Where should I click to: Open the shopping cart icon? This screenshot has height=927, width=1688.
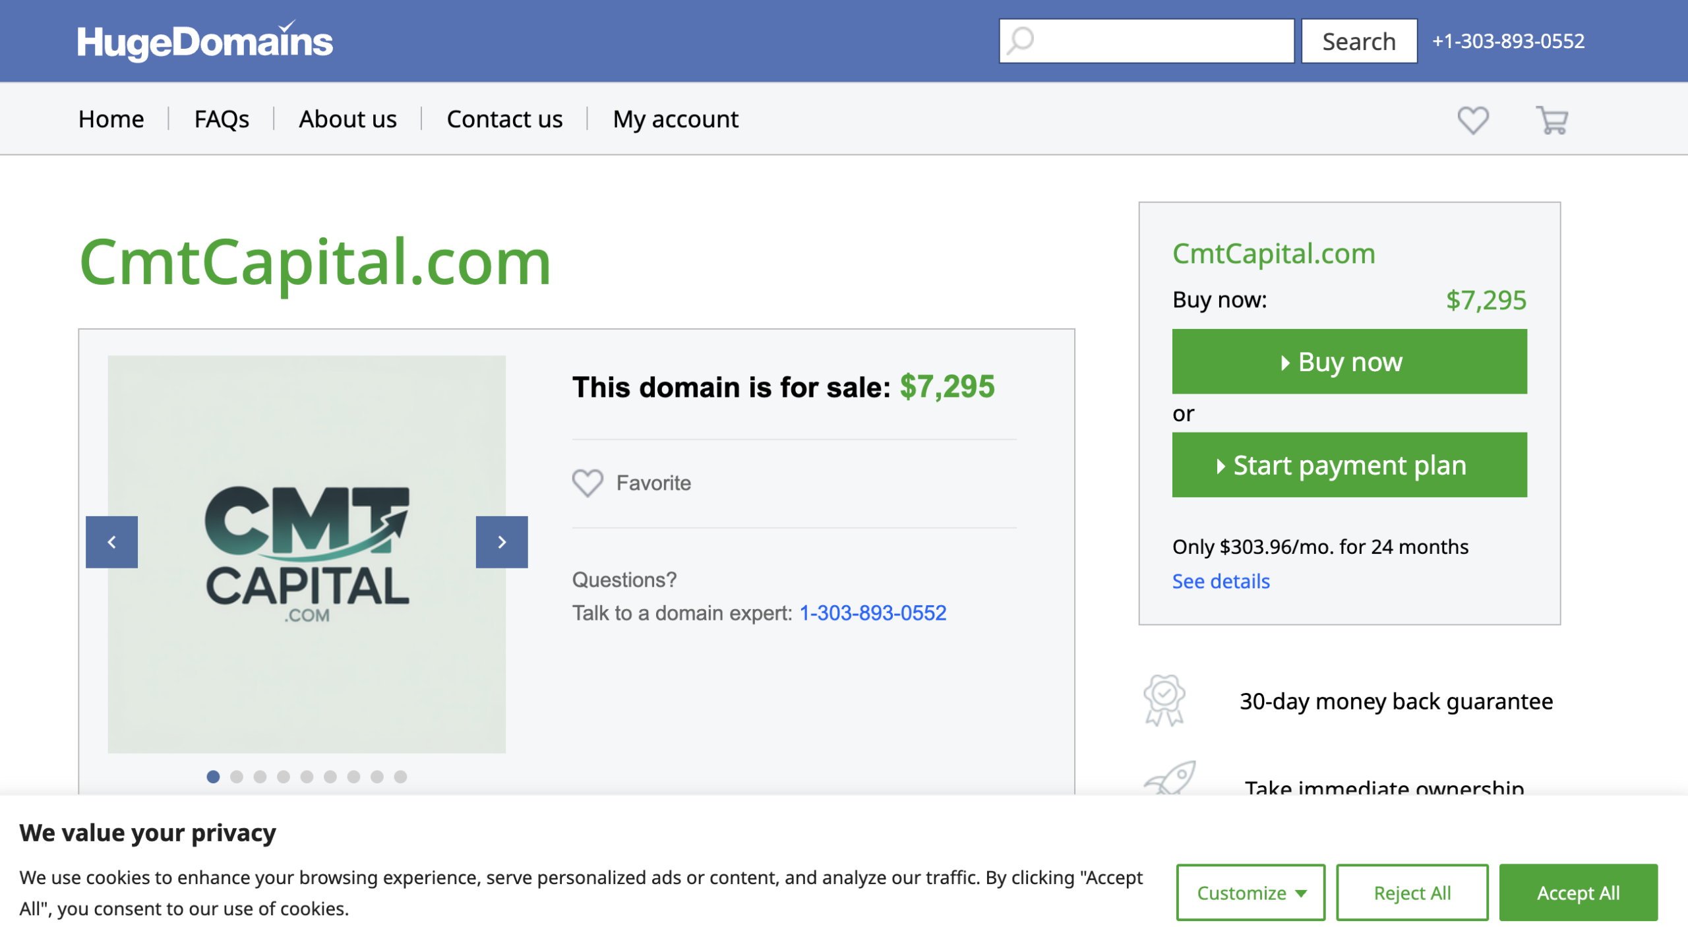[x=1551, y=119]
